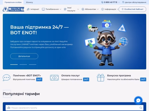This screenshot has width=149, height=111.
Task: Click the search magnifier icon
Action: tap(141, 108)
